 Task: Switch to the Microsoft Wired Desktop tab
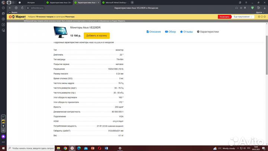coord(115,3)
